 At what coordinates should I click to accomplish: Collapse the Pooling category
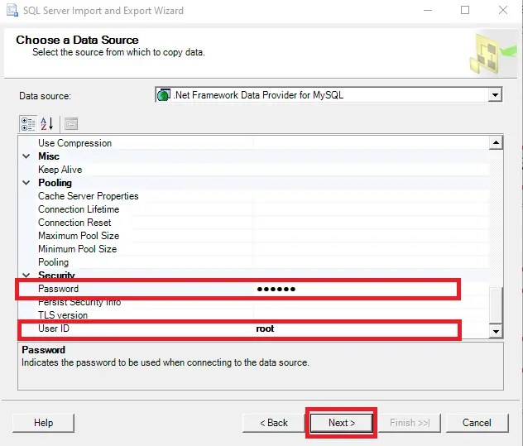tap(26, 183)
